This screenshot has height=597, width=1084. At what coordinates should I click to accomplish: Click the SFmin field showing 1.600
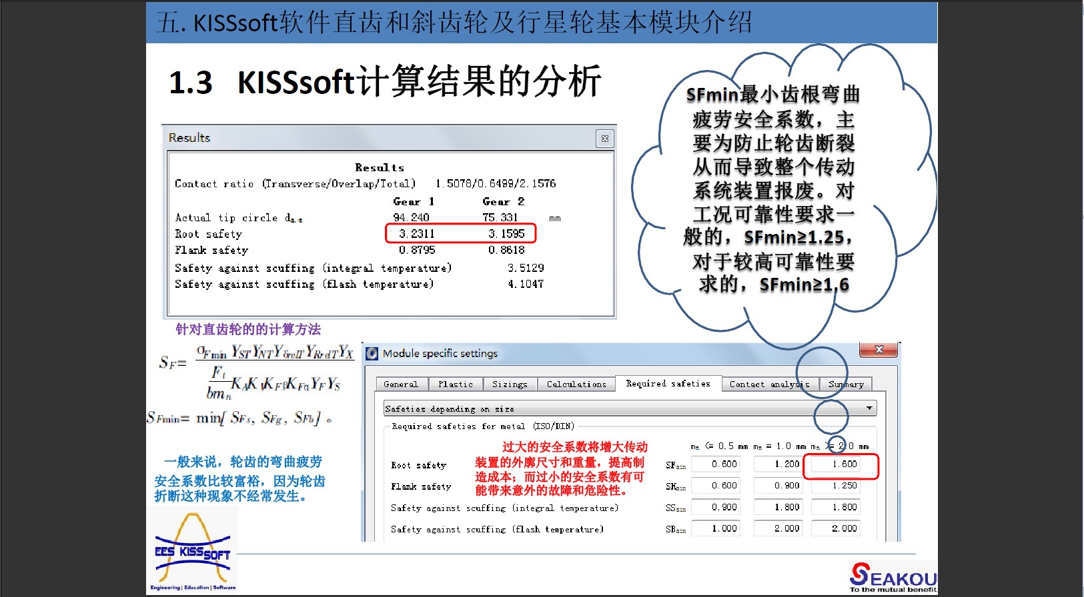836,464
